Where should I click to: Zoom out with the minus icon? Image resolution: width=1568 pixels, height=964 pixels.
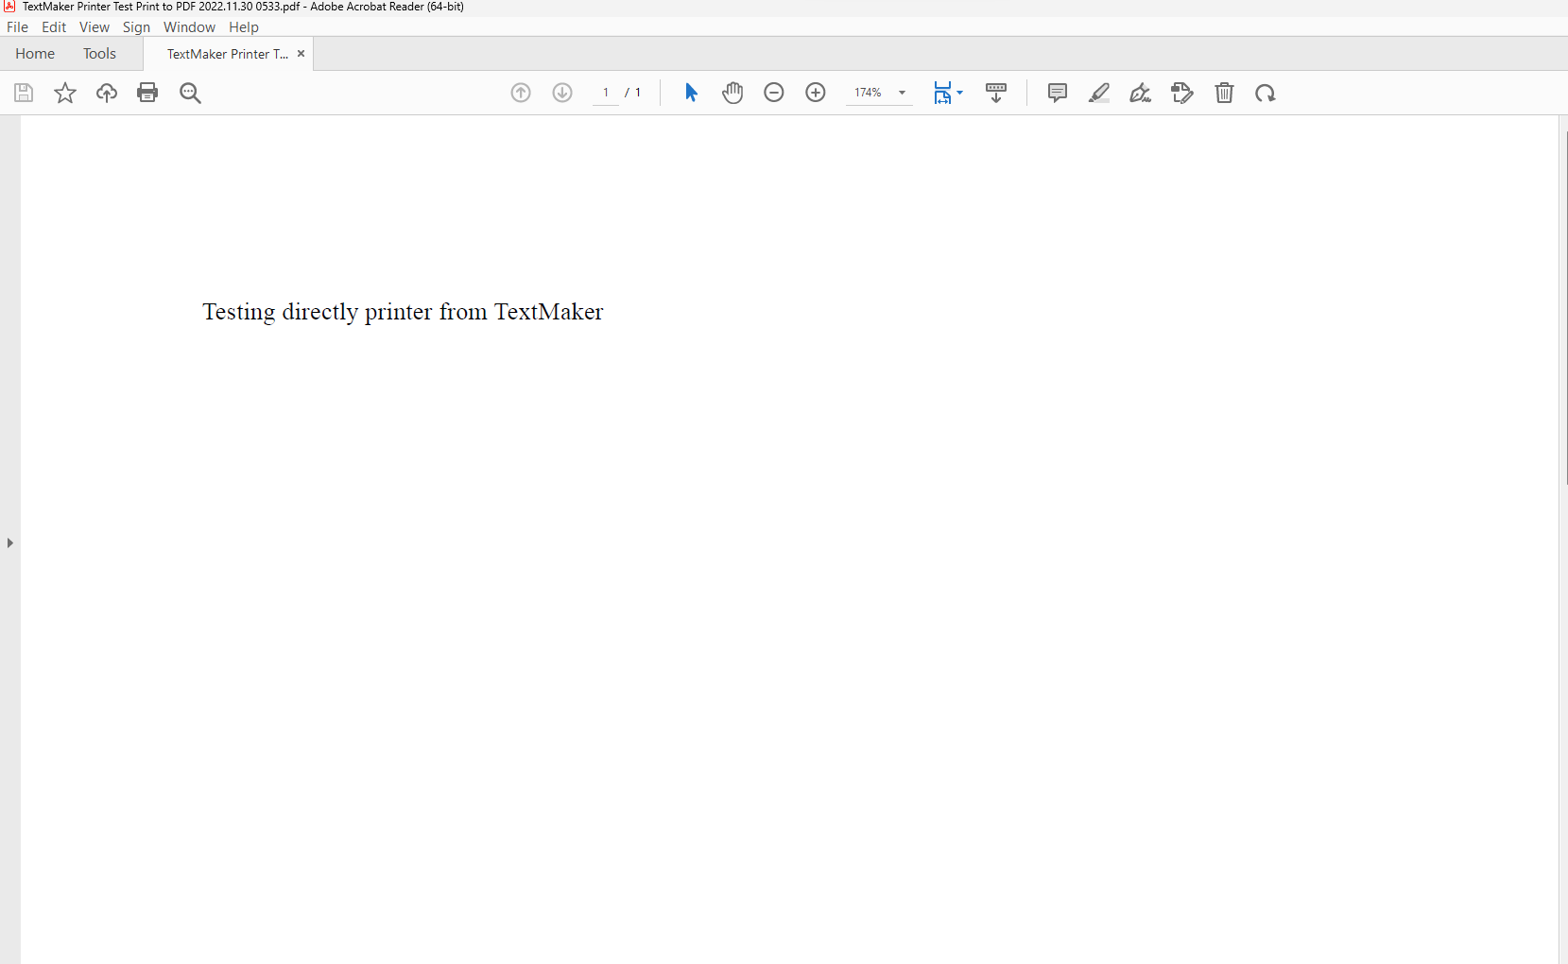point(774,93)
